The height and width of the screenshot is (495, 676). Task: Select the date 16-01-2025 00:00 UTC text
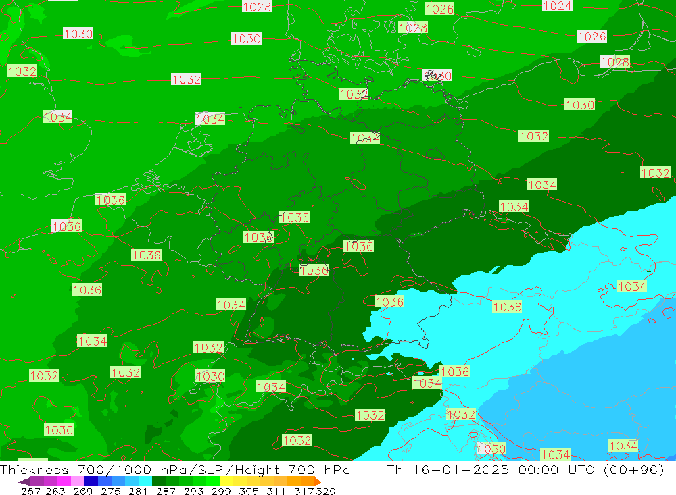(x=506, y=469)
